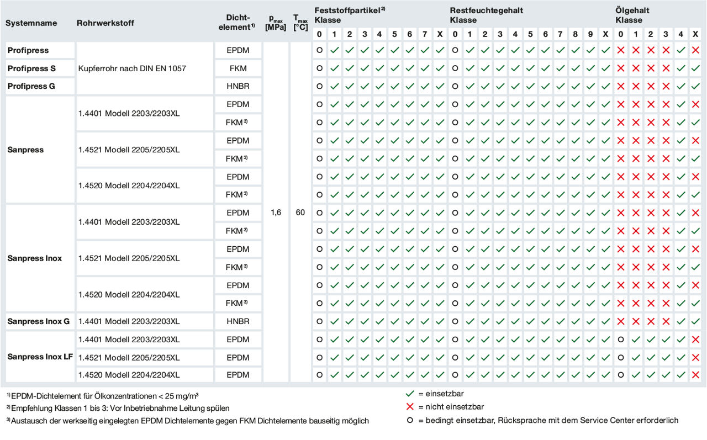The width and height of the screenshot is (707, 440).
Task: Click red cross in Profipress G row, Ölgehalt class 0
Action: (620, 87)
